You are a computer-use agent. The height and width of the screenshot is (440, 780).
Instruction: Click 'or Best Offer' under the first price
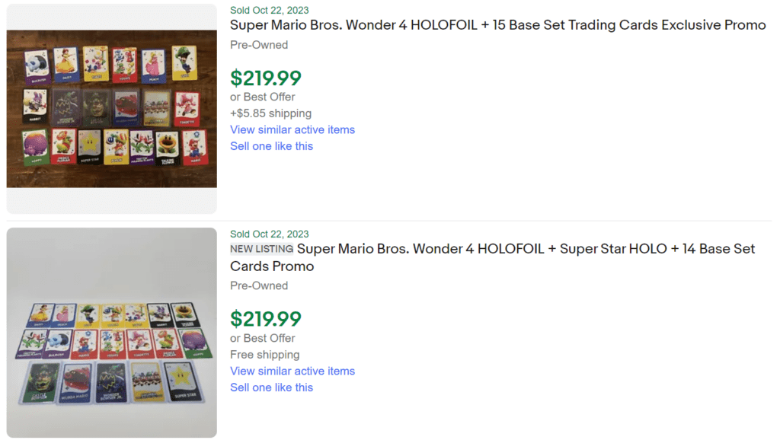click(263, 97)
